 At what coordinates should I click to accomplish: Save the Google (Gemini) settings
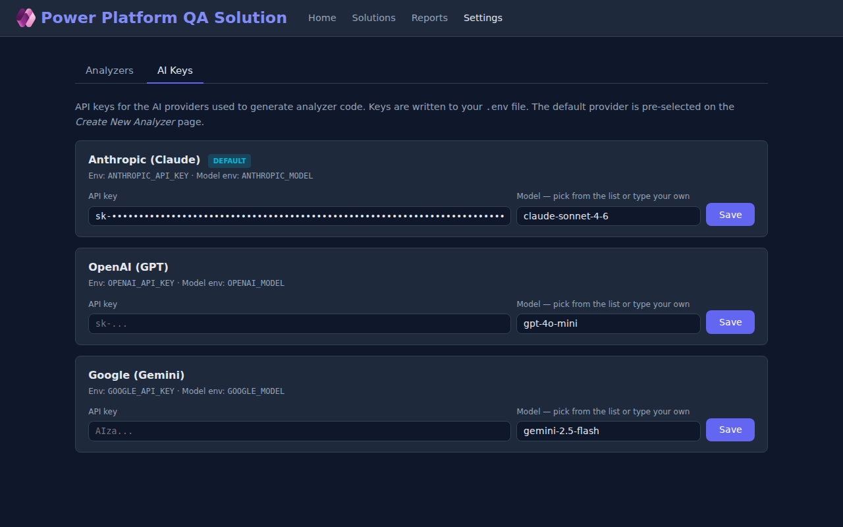pyautogui.click(x=730, y=430)
